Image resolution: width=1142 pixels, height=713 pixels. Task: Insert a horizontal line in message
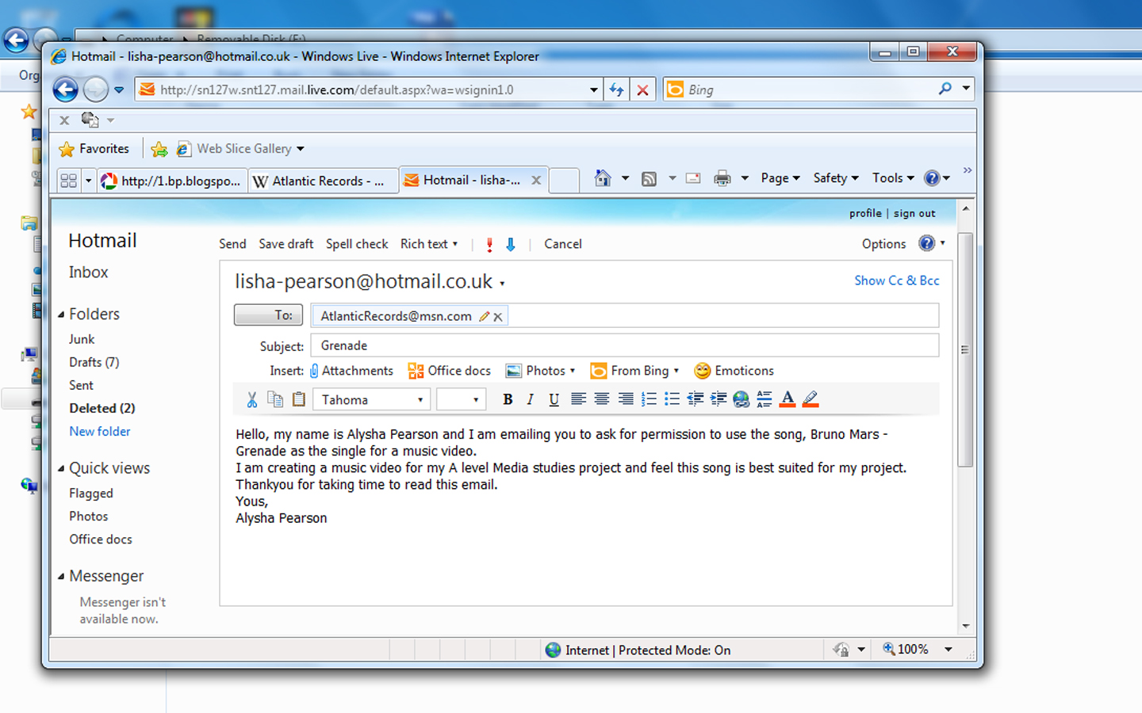[x=765, y=399]
